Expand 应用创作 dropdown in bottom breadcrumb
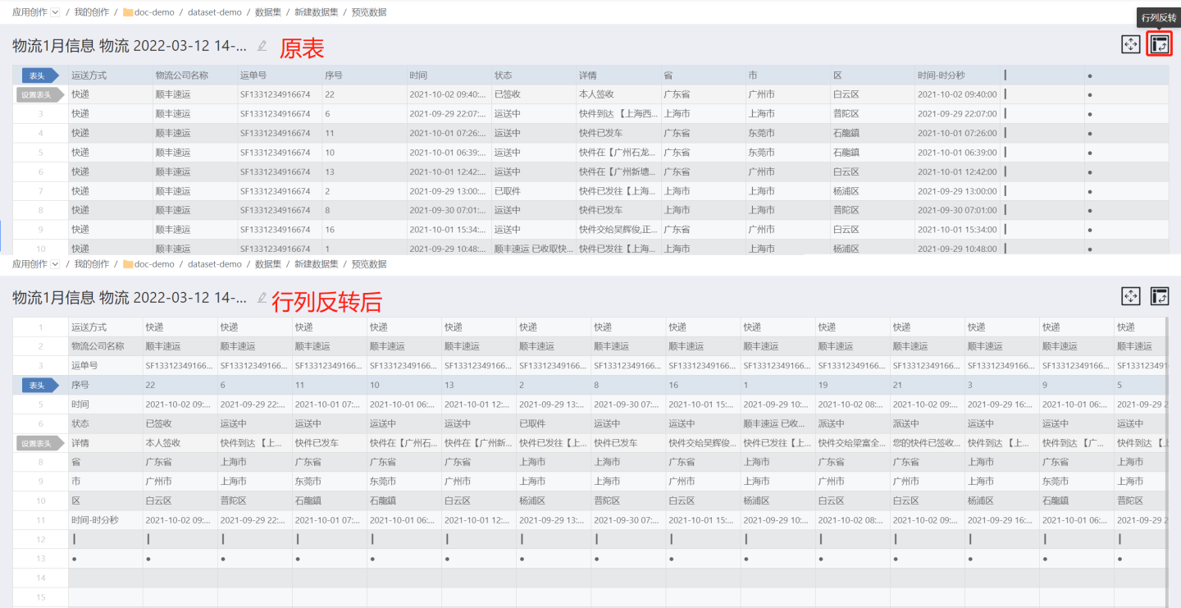Viewport: 1181px width, 608px height. [55, 264]
